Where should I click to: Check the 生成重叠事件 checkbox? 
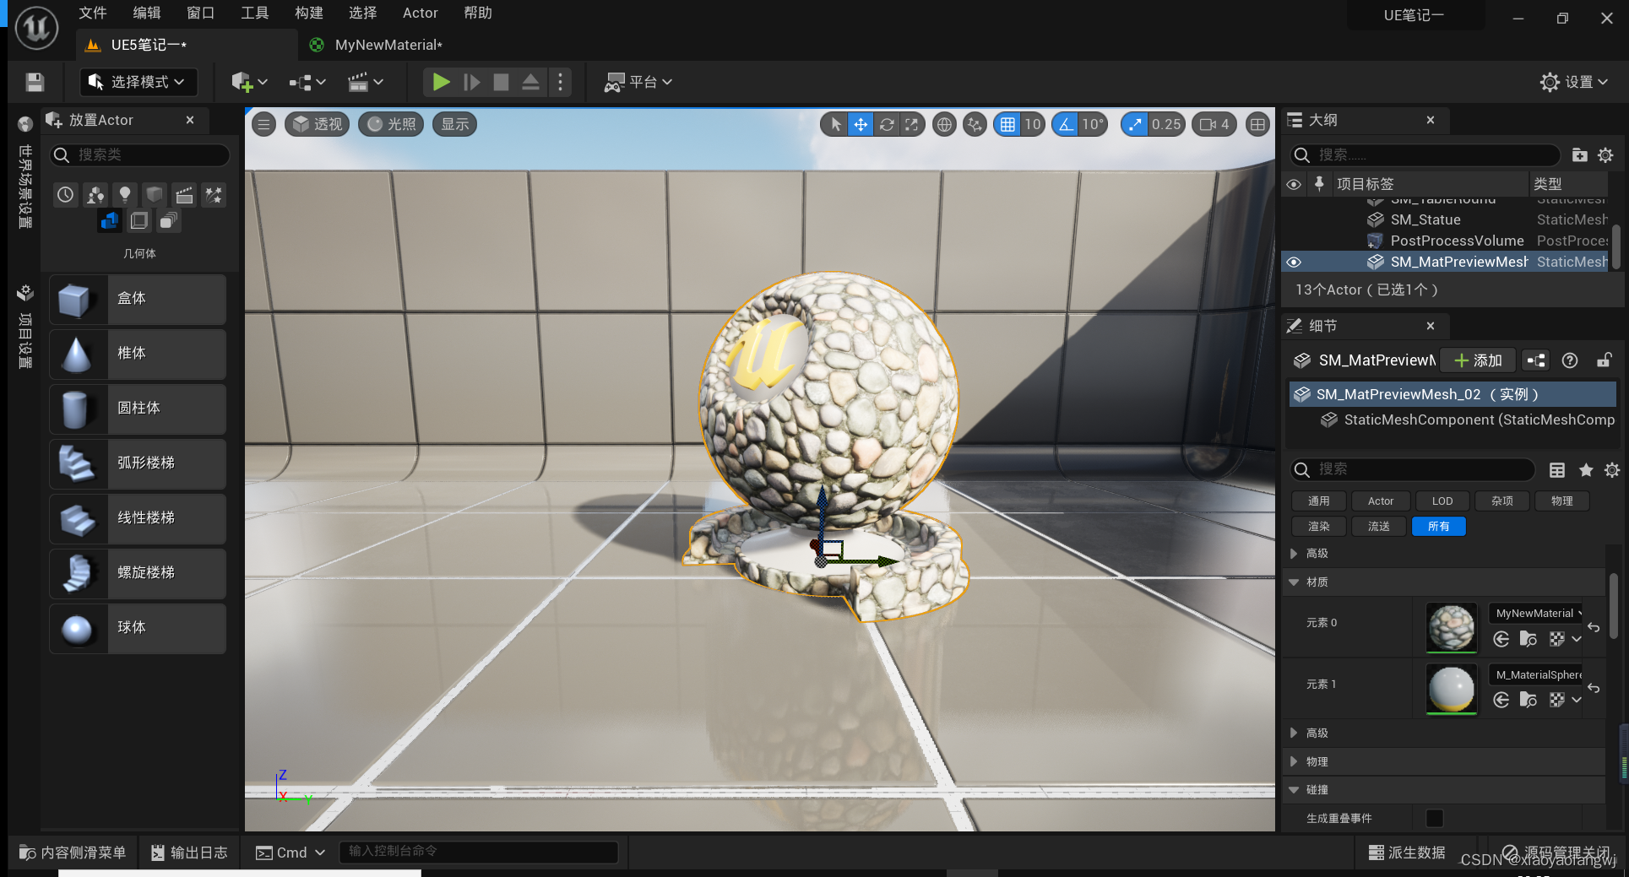(1434, 818)
